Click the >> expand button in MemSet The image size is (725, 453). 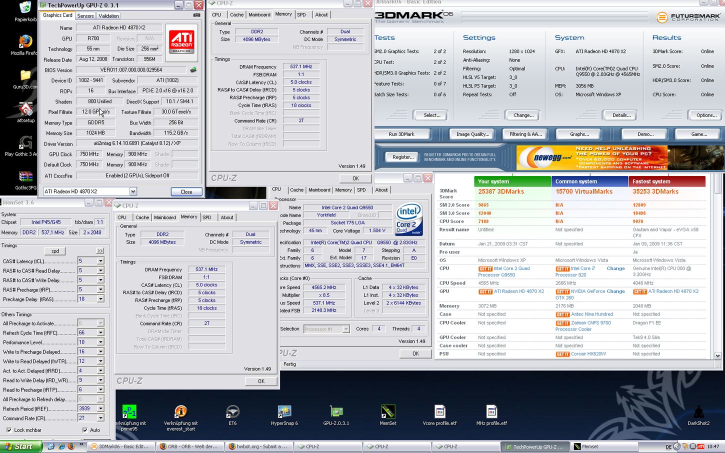click(100, 251)
